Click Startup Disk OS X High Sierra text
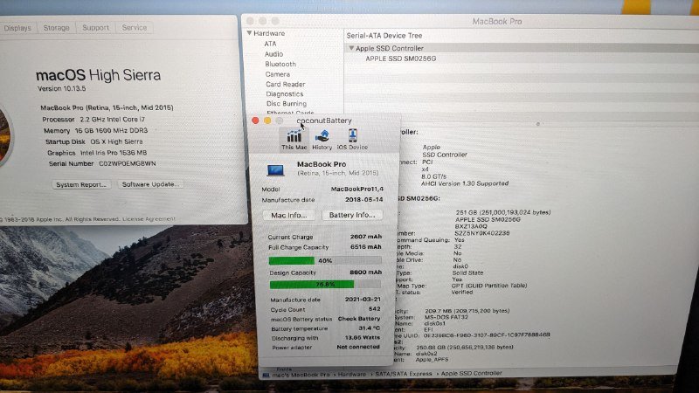Viewport: 699px width, 393px height. 94,141
